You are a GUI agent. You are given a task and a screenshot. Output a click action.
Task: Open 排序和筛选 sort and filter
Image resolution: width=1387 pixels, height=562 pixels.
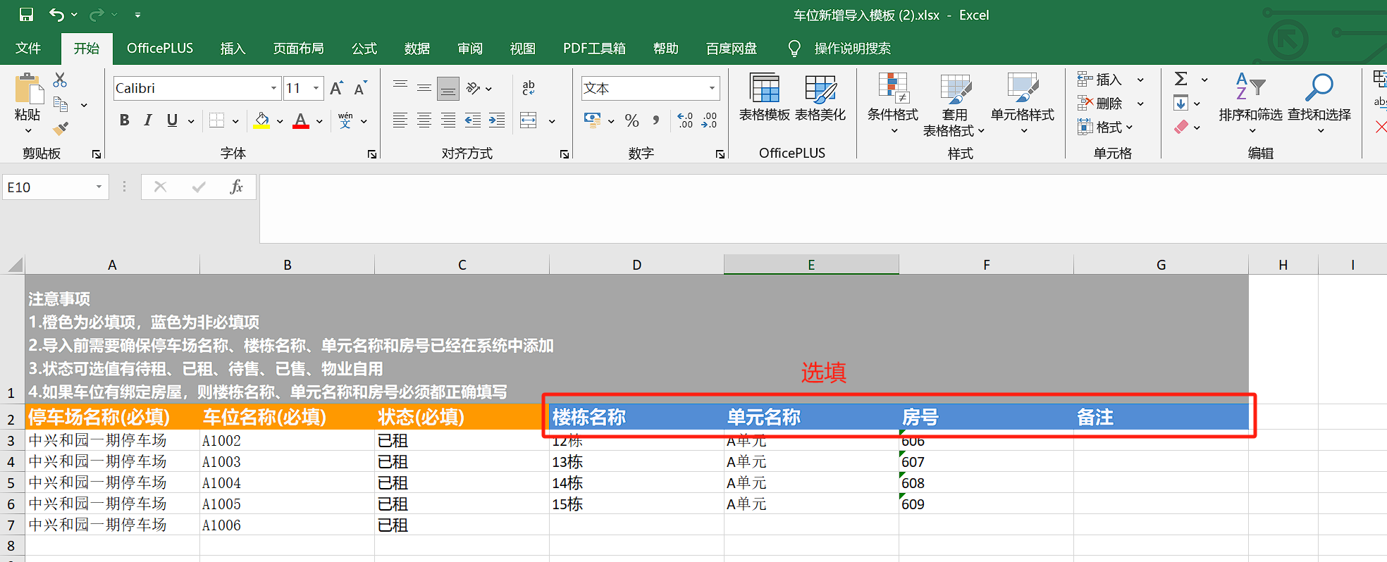(1251, 104)
